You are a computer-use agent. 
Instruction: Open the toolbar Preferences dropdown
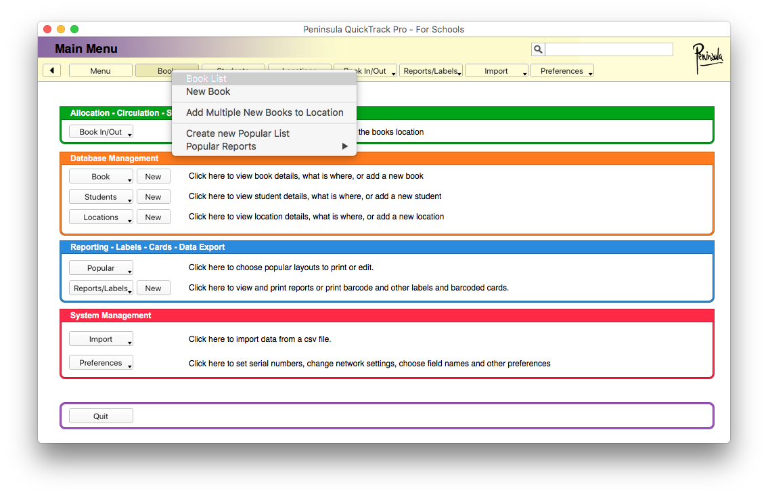tap(562, 70)
